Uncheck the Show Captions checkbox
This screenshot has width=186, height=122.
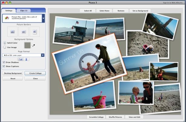pyautogui.click(x=4, y=66)
